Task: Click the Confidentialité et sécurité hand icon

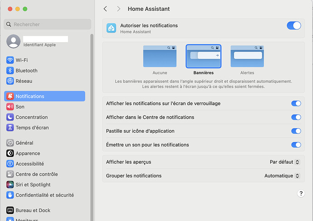Action: (10, 195)
